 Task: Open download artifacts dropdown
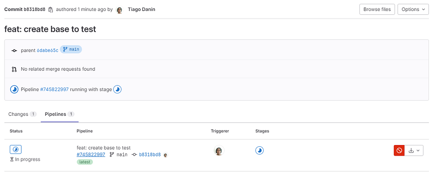tap(414, 151)
